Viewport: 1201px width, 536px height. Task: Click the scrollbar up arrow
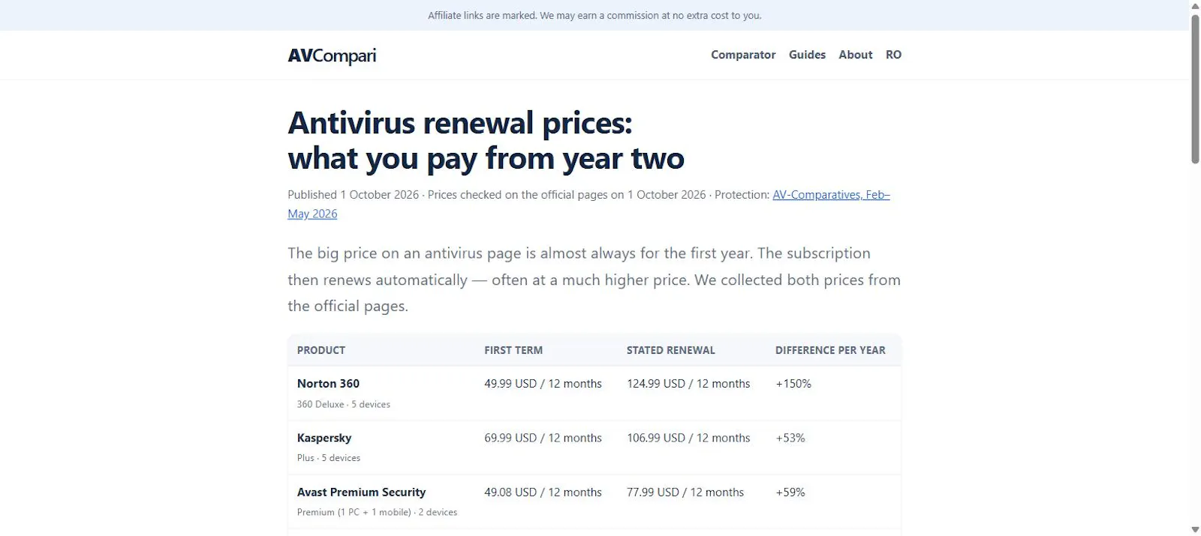[1195, 5]
